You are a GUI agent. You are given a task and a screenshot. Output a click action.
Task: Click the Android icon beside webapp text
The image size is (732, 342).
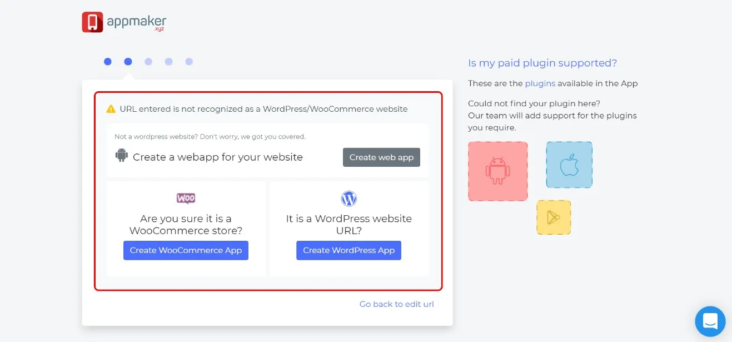click(x=122, y=156)
